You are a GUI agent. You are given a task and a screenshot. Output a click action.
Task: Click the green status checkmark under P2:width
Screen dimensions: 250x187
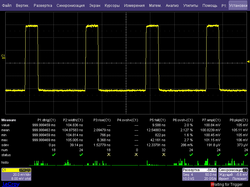81,155
